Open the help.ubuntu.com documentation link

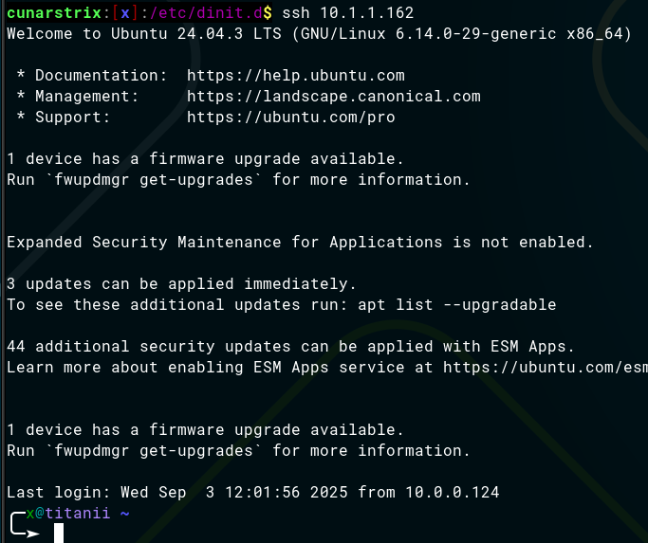click(x=295, y=75)
